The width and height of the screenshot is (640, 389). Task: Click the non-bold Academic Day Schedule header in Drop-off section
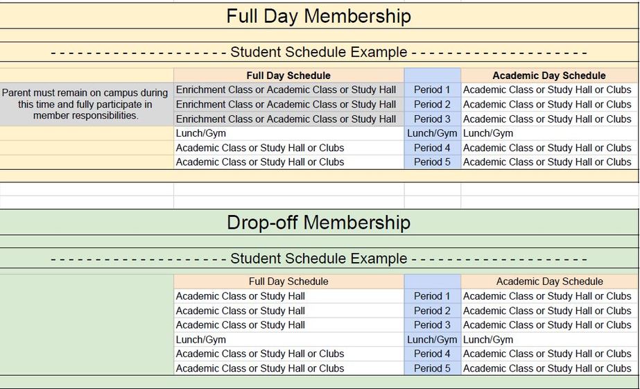[549, 282]
